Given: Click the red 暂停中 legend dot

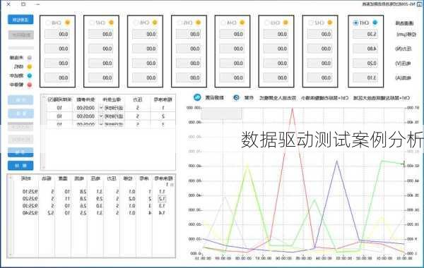Looking at the screenshot, I should click(30, 85).
